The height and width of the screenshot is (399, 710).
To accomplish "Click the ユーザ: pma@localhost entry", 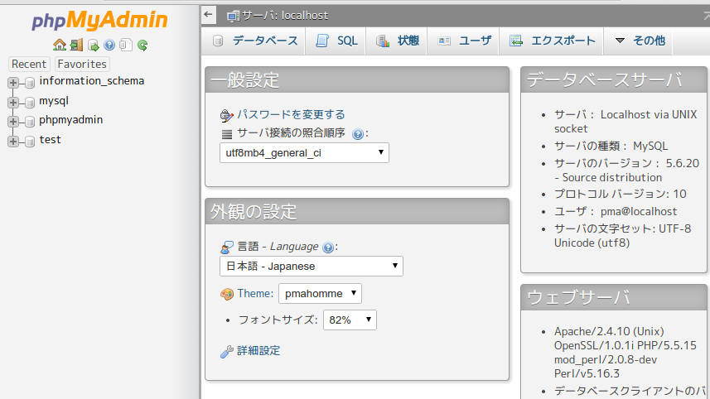I will pos(616,212).
